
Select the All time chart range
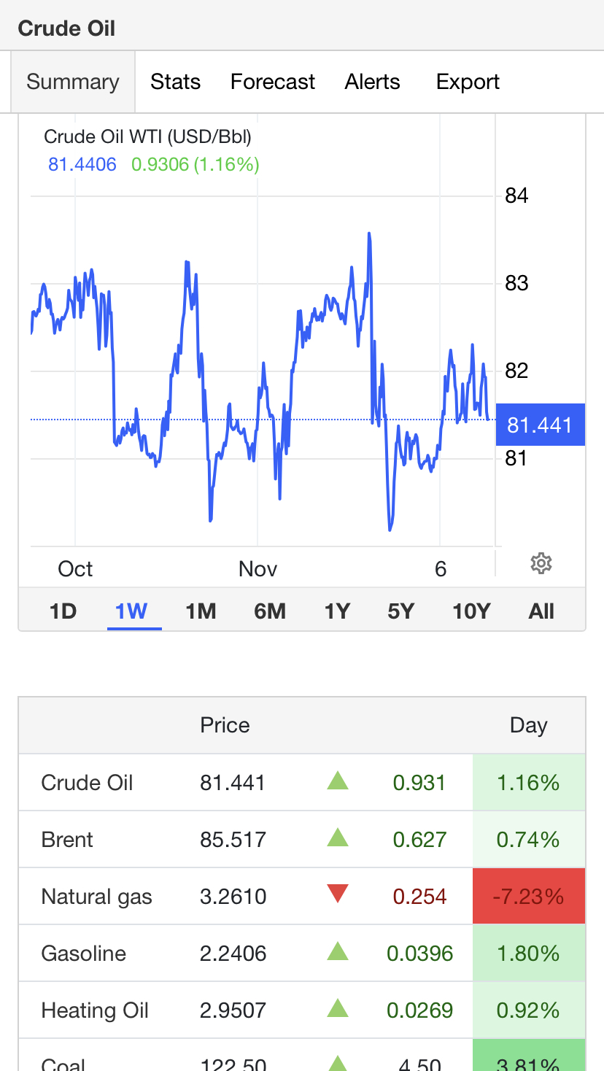point(541,611)
